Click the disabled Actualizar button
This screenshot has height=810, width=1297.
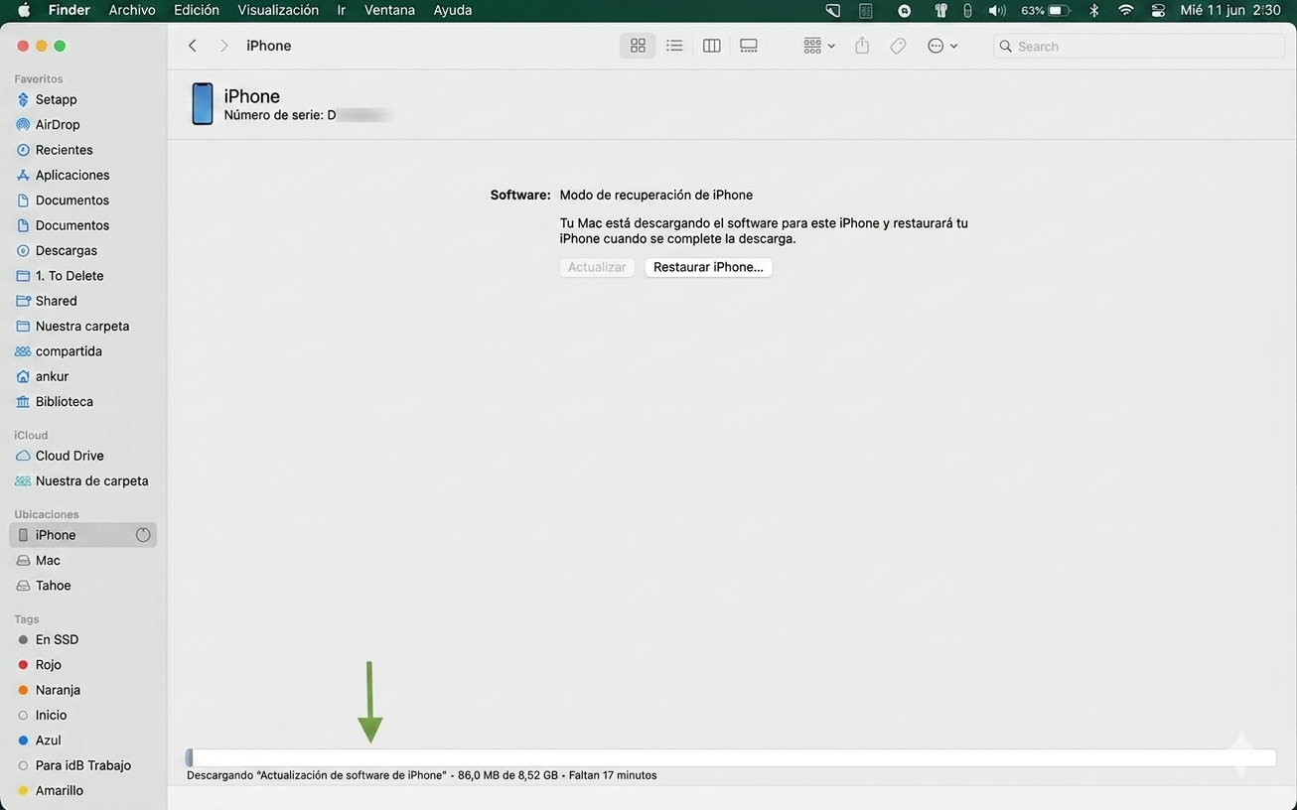coord(597,267)
